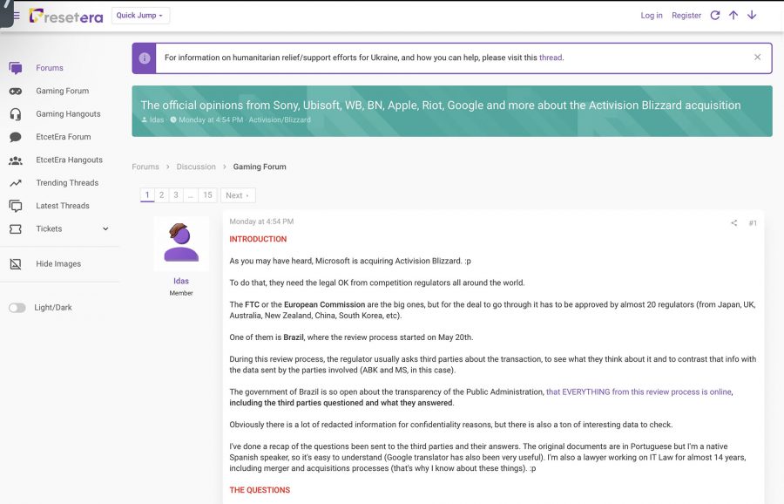Open Tickets in the sidebar

[49, 229]
